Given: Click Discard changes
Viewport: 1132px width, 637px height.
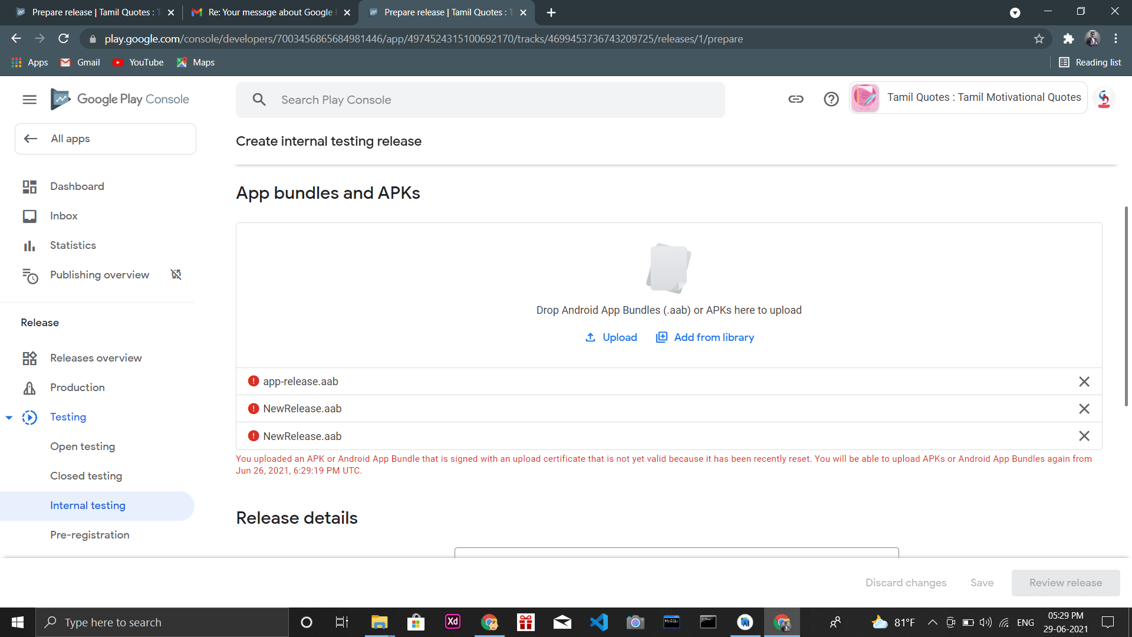Looking at the screenshot, I should 906,582.
